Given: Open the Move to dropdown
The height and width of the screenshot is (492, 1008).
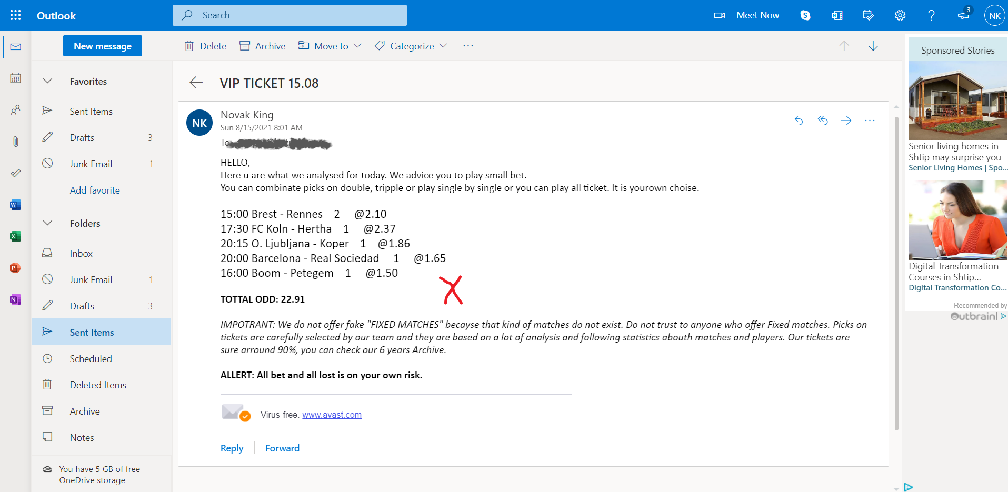Looking at the screenshot, I should coord(330,46).
